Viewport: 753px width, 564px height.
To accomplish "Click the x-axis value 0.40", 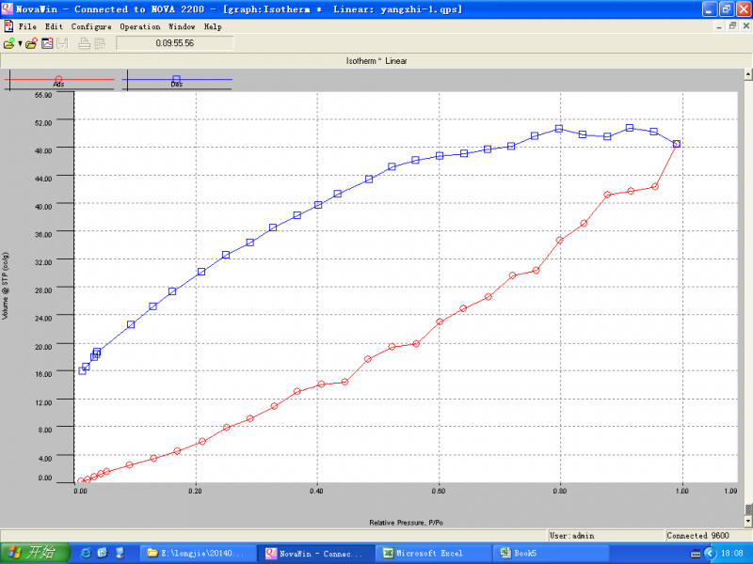I will click(316, 491).
